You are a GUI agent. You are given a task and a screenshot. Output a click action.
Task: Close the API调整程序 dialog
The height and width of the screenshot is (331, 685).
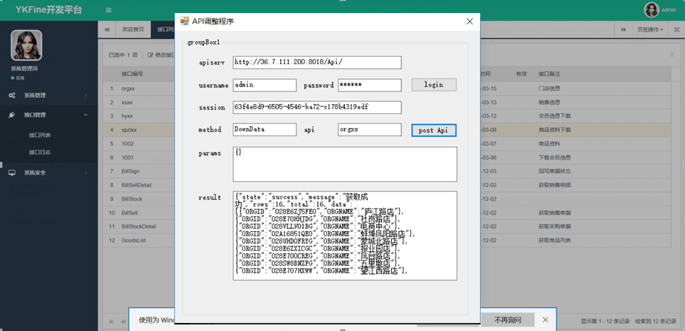coord(470,22)
